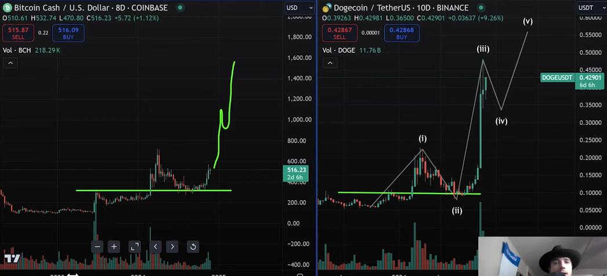Collapse the BCH chart indicator legend
Screen dimensions: 607x276
click(x=10, y=63)
